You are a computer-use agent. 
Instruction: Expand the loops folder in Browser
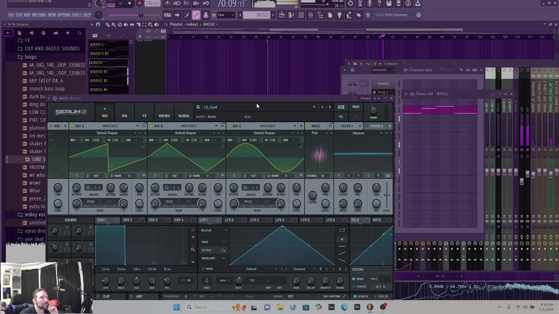tap(31, 57)
